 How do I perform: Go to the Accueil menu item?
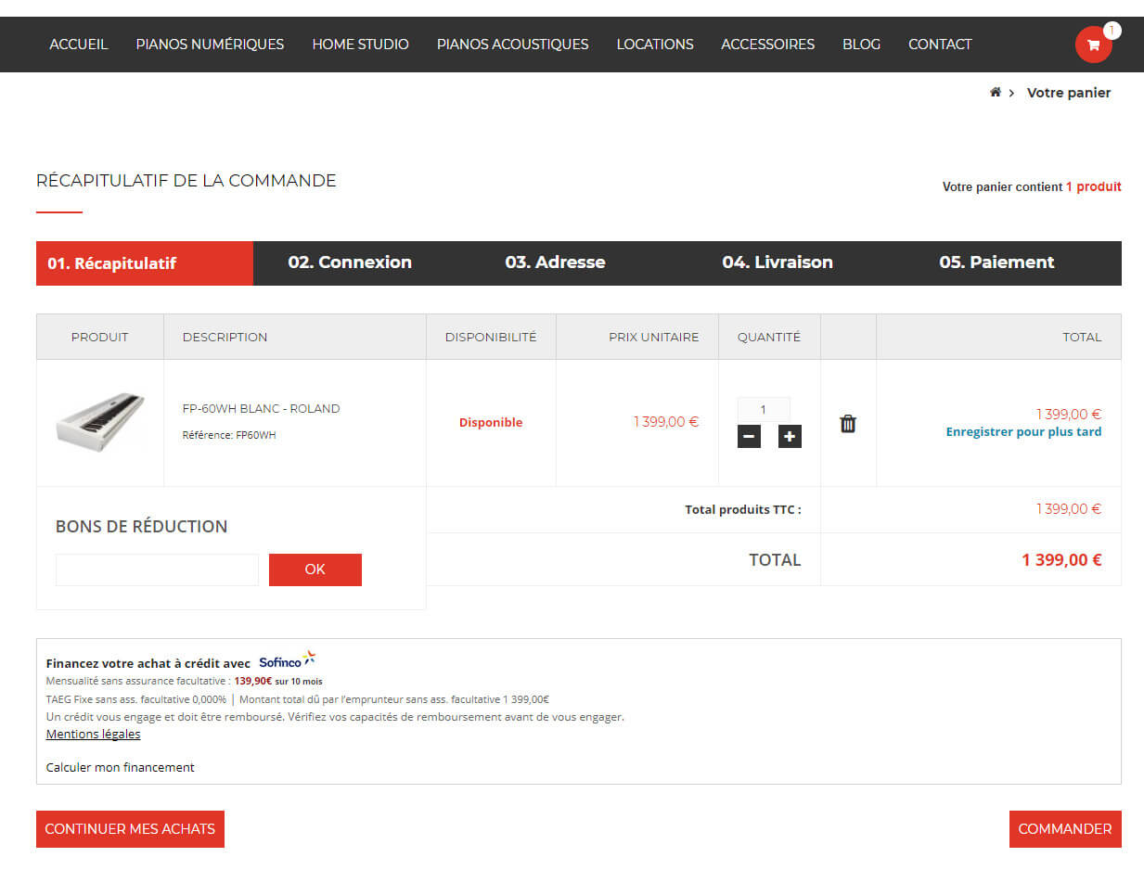pos(79,45)
